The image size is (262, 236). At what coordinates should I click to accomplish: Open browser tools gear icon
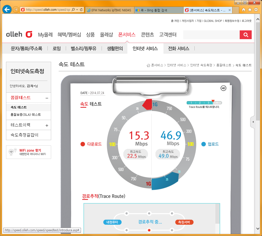(x=256, y=10)
